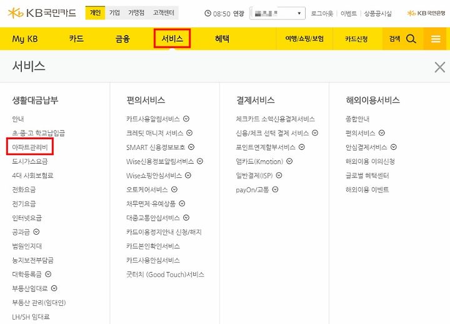Open 굿터치 (Good Touch)서비스 link
The image size is (450, 324).
coord(165,275)
